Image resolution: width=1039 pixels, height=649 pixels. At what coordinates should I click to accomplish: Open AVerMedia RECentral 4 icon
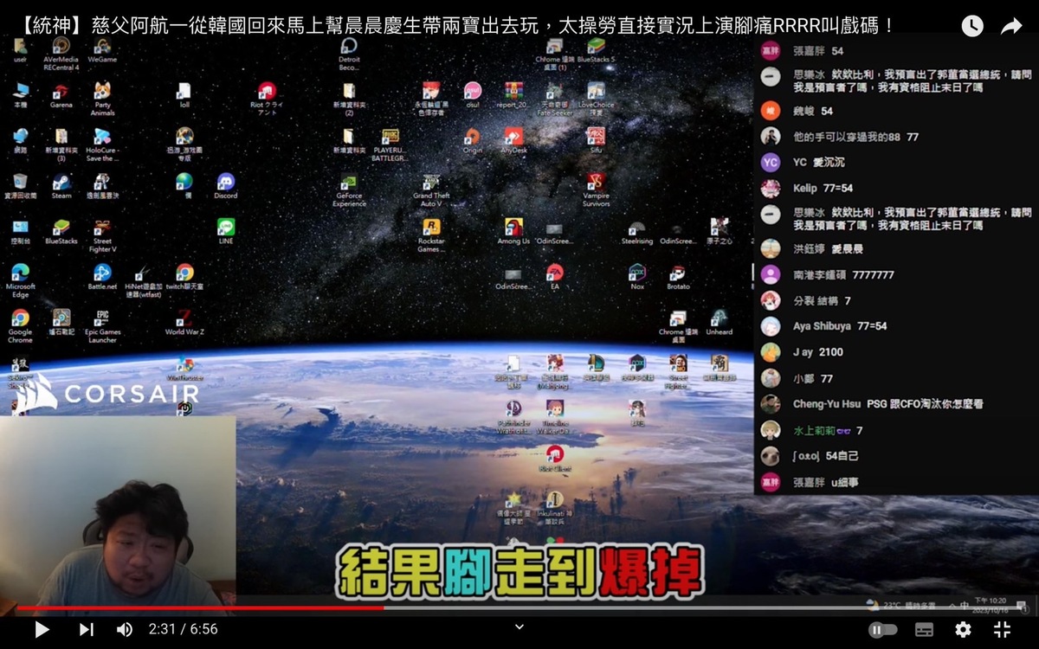click(61, 53)
